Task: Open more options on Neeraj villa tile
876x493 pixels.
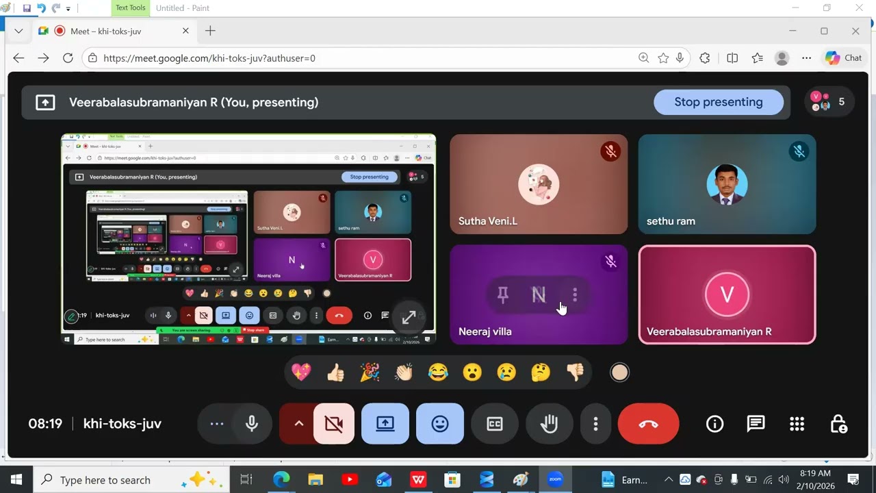Action: (x=575, y=295)
